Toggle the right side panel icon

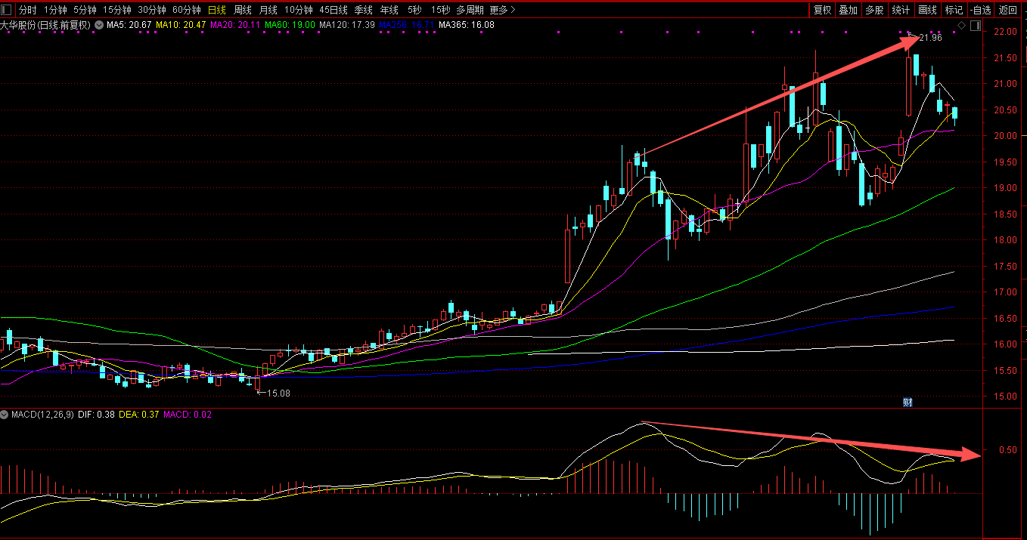976,25
